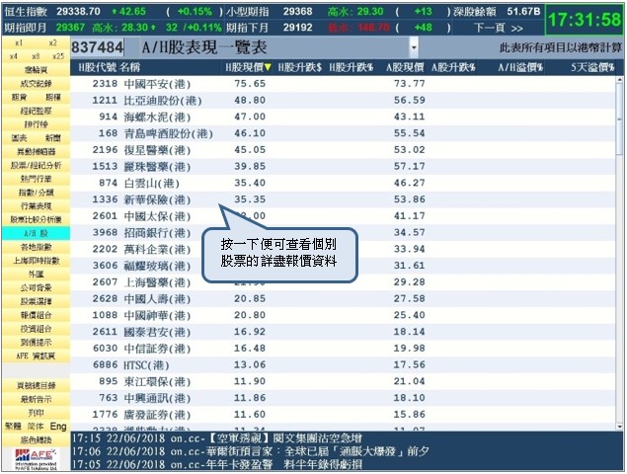The width and height of the screenshot is (627, 474).
Task: Select the x2 zoom option
Action: click(52, 42)
